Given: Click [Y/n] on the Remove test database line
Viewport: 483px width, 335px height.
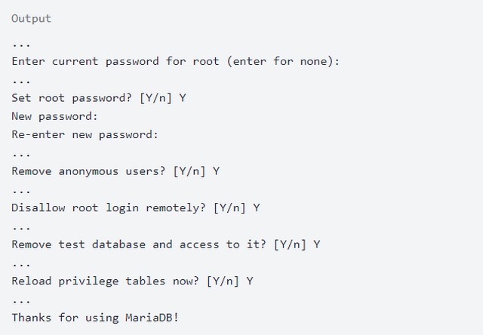Looking at the screenshot, I should point(291,244).
